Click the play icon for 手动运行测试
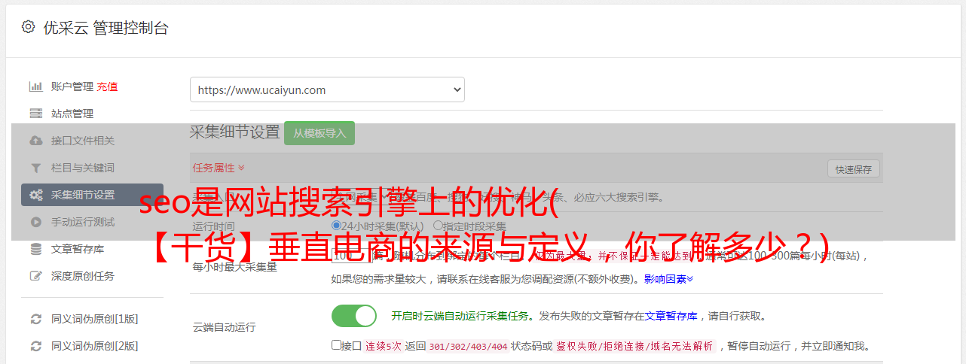Image resolution: width=966 pixels, height=364 pixels. [35, 222]
